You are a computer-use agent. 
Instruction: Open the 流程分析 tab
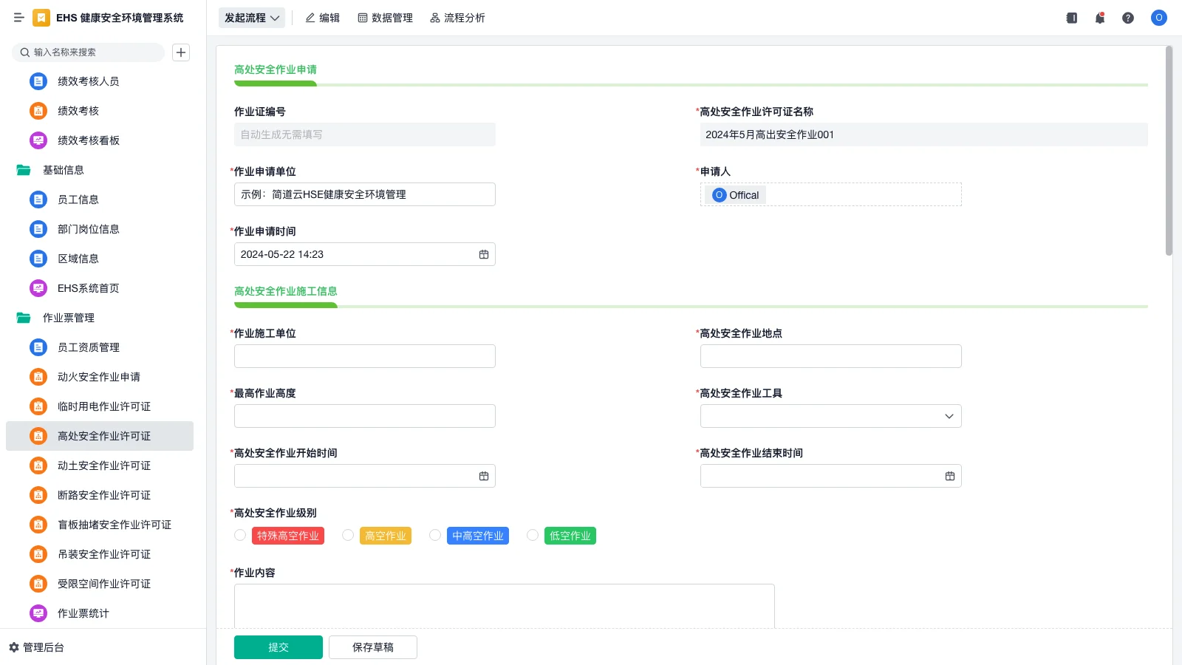click(x=457, y=18)
